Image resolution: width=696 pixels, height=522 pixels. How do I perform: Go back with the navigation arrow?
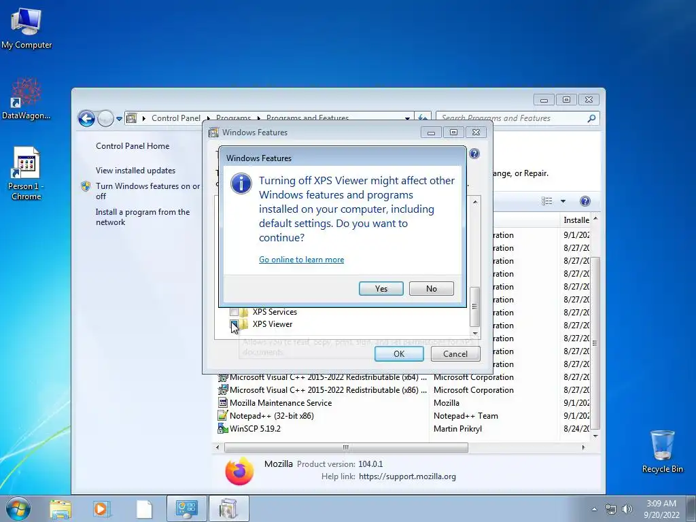tap(86, 118)
